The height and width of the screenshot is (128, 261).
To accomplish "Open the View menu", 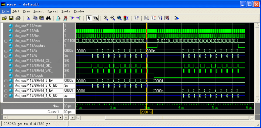I will [26, 11].
